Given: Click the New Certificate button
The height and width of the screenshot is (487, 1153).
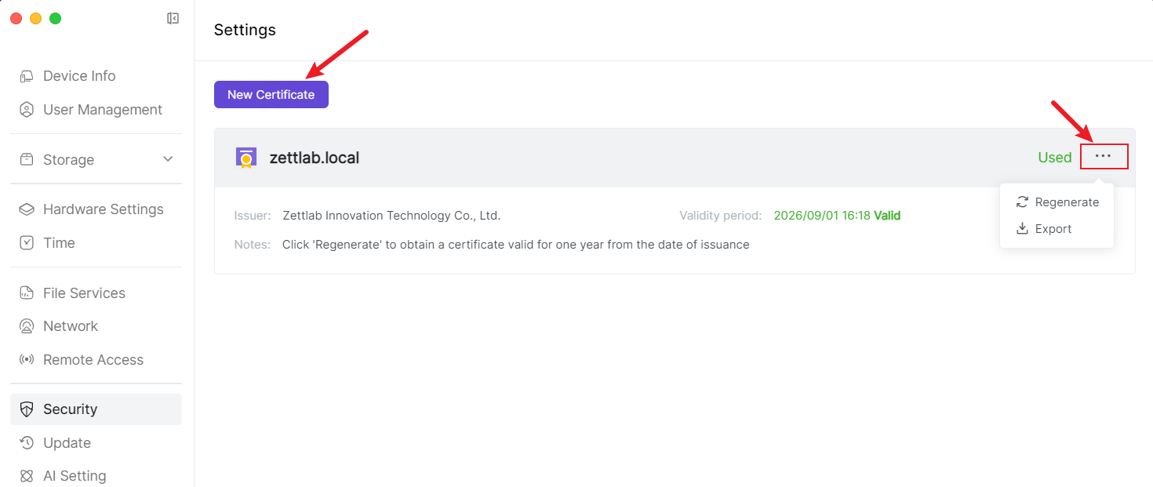Looking at the screenshot, I should click(x=271, y=95).
